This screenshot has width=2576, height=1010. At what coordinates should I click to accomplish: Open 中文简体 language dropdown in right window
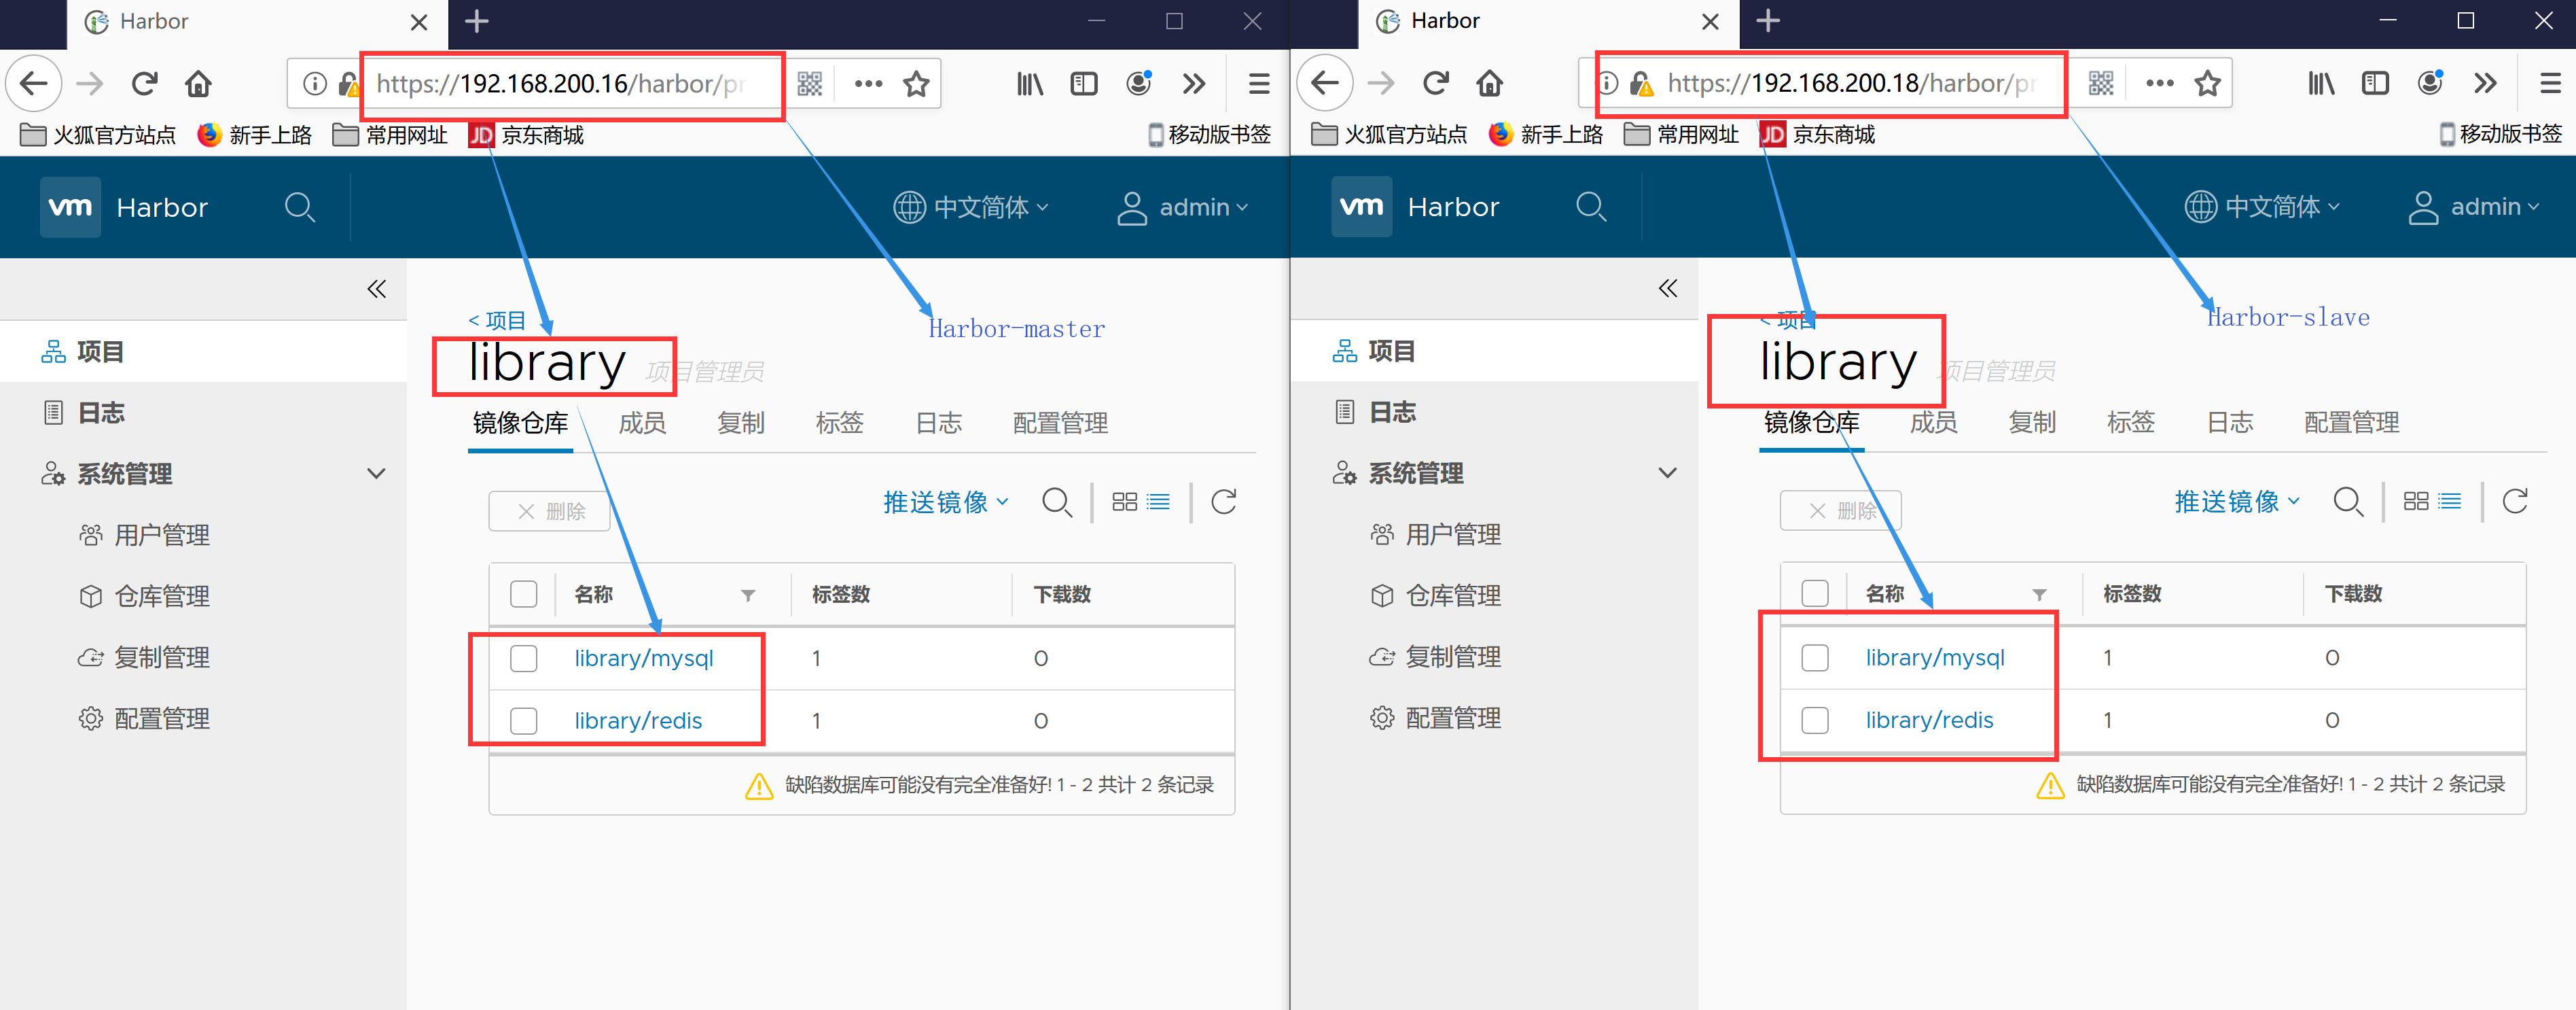[x=2262, y=206]
